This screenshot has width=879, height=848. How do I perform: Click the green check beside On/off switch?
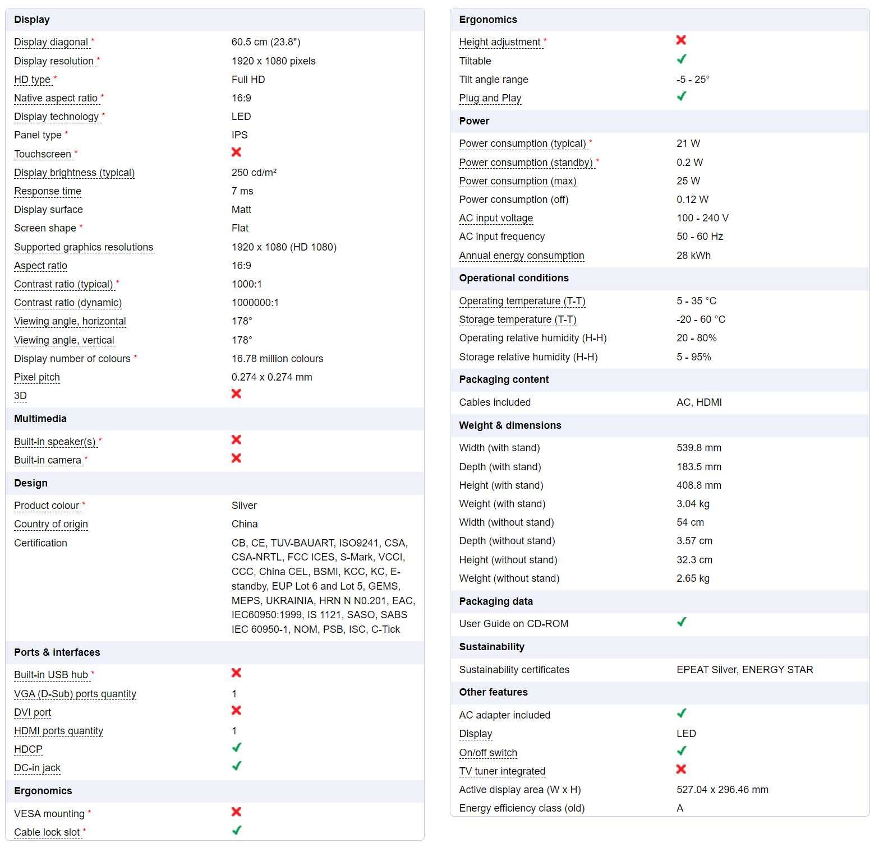(x=682, y=751)
